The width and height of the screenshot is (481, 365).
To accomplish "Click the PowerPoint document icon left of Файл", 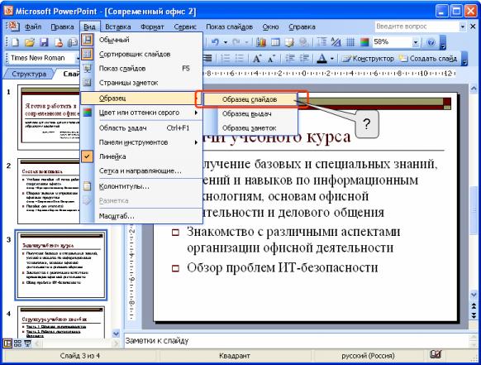I will pyautogui.click(x=13, y=26).
